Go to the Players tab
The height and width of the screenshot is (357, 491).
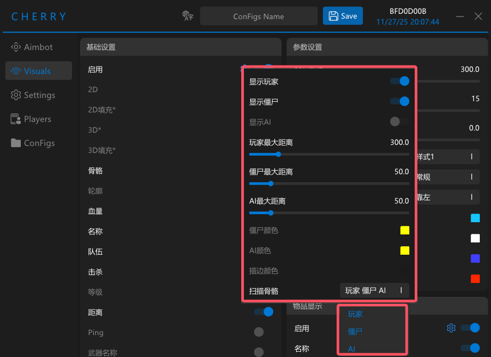click(x=38, y=119)
